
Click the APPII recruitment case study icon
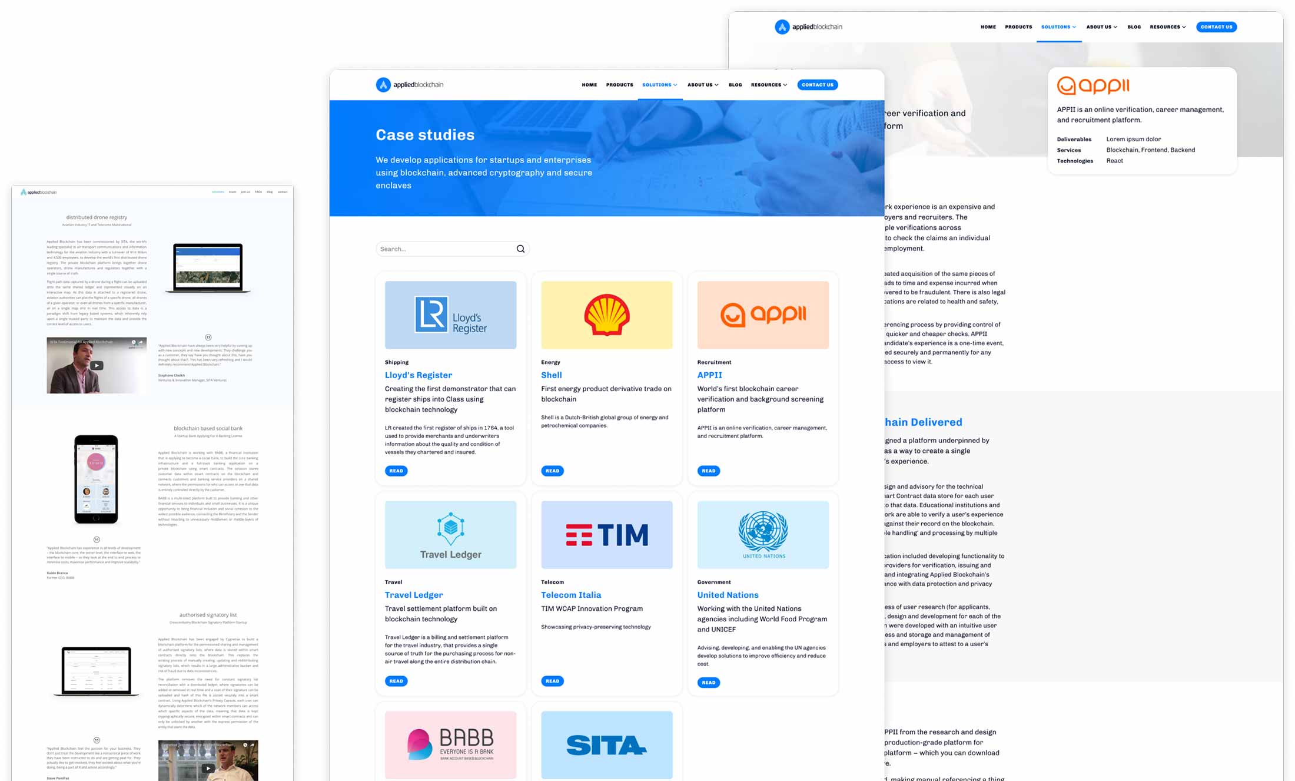tap(762, 315)
